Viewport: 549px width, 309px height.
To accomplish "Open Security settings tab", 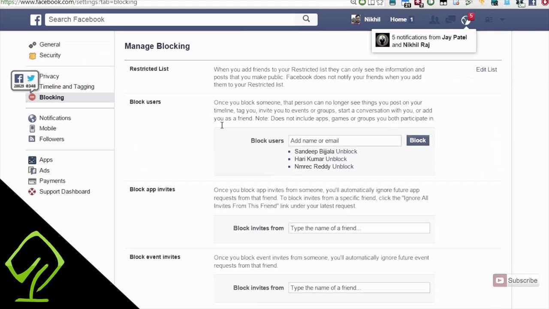I will (50, 55).
